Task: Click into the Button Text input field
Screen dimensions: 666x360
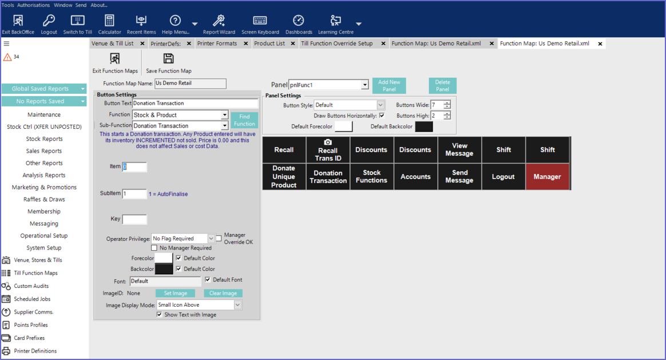Action: click(195, 104)
